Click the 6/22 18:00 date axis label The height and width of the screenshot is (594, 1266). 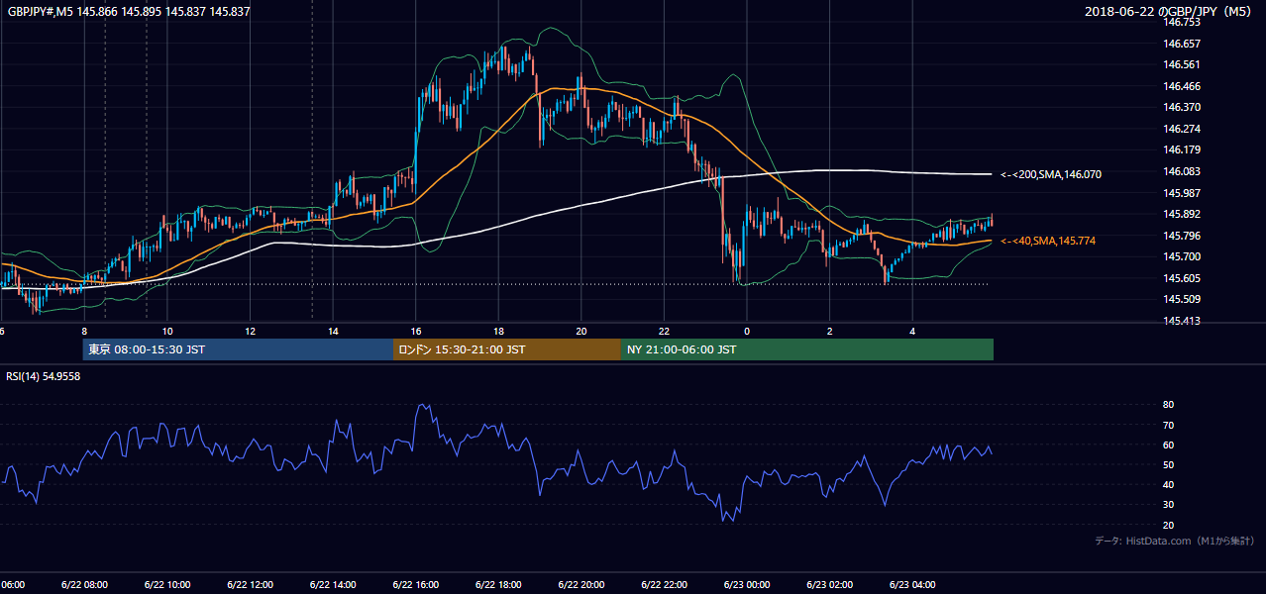498,584
